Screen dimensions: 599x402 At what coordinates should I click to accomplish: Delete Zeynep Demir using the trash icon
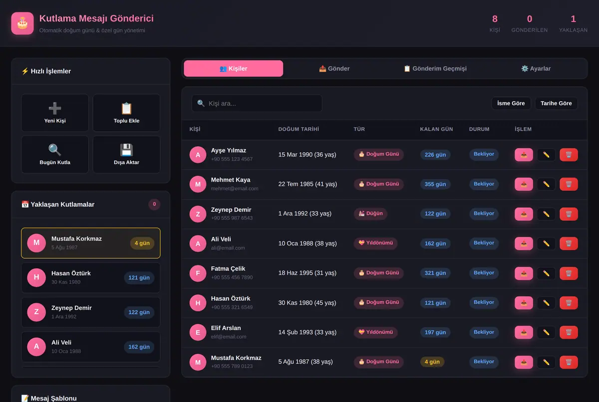(x=569, y=214)
